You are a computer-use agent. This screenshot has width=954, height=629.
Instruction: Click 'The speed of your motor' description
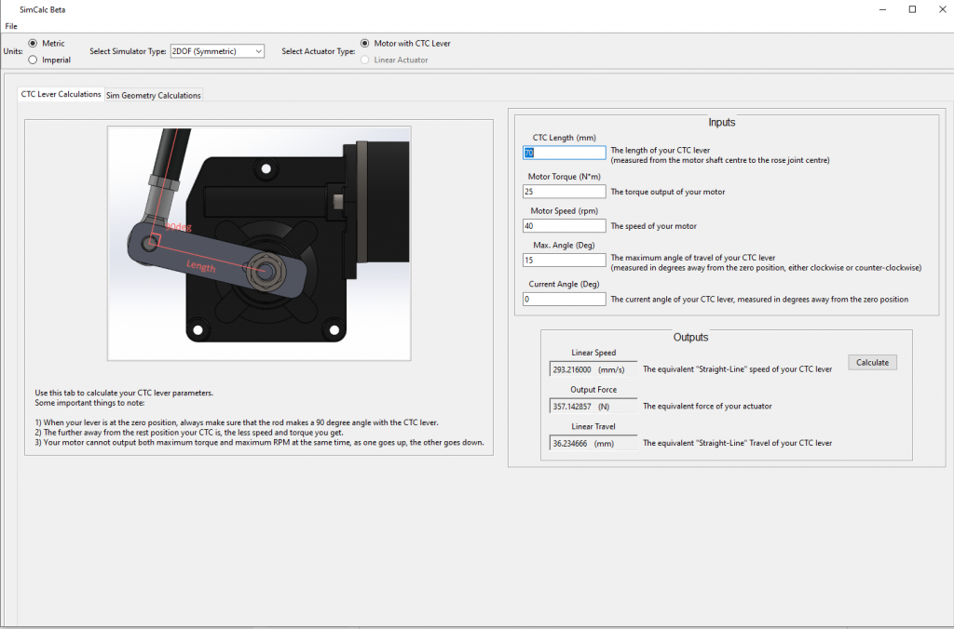(653, 226)
